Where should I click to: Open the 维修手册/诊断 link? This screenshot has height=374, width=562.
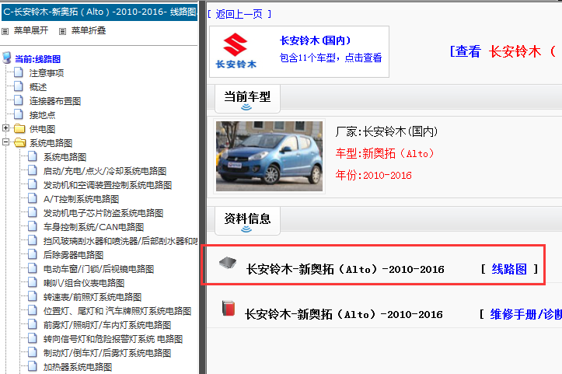(x=525, y=314)
